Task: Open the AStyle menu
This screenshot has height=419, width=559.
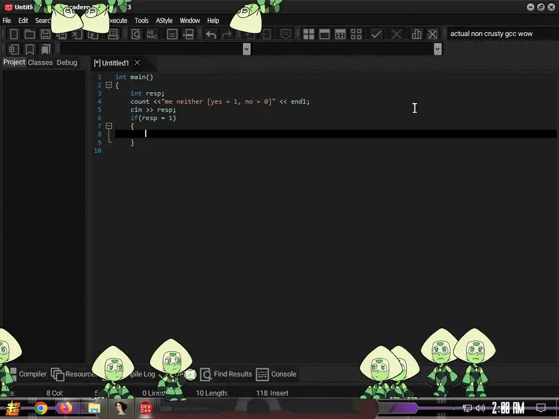Action: point(164,21)
